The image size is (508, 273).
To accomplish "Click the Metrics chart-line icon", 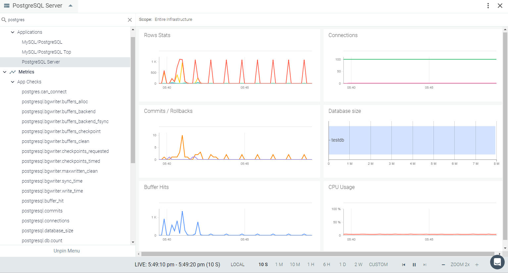I will coord(13,72).
